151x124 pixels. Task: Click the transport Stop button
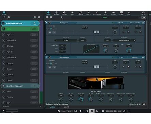pyautogui.click(x=92, y=111)
